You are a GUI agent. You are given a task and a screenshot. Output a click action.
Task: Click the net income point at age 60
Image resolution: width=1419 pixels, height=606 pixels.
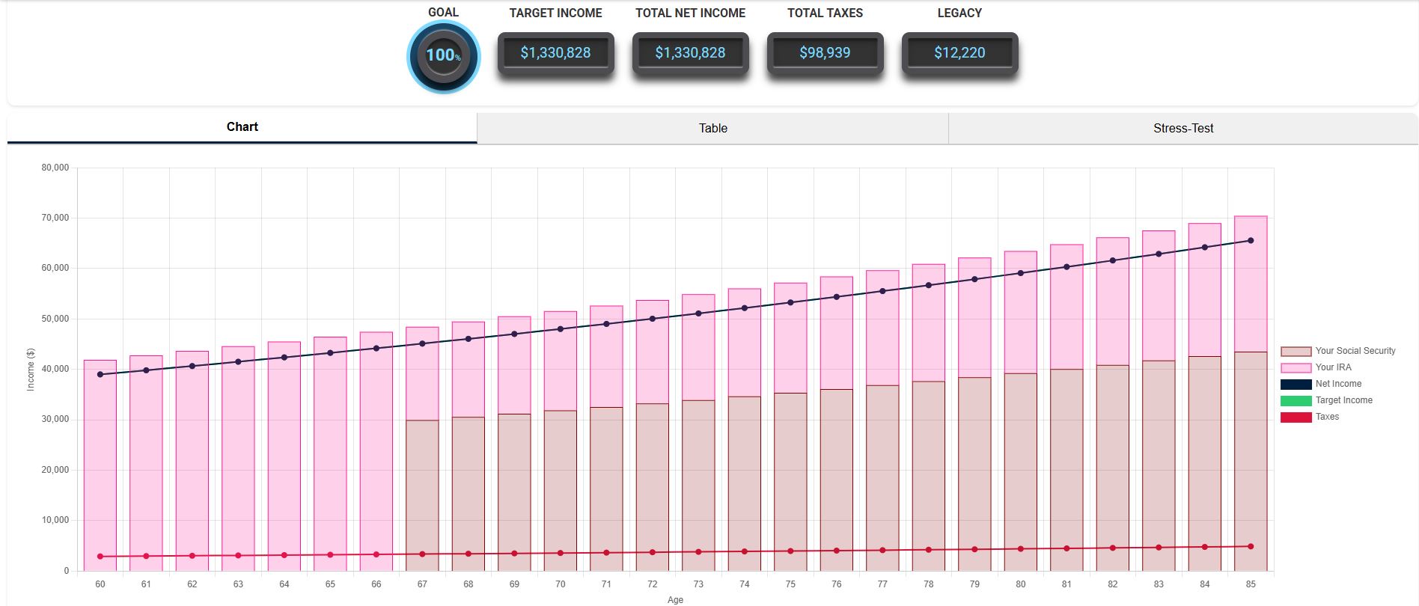point(100,375)
